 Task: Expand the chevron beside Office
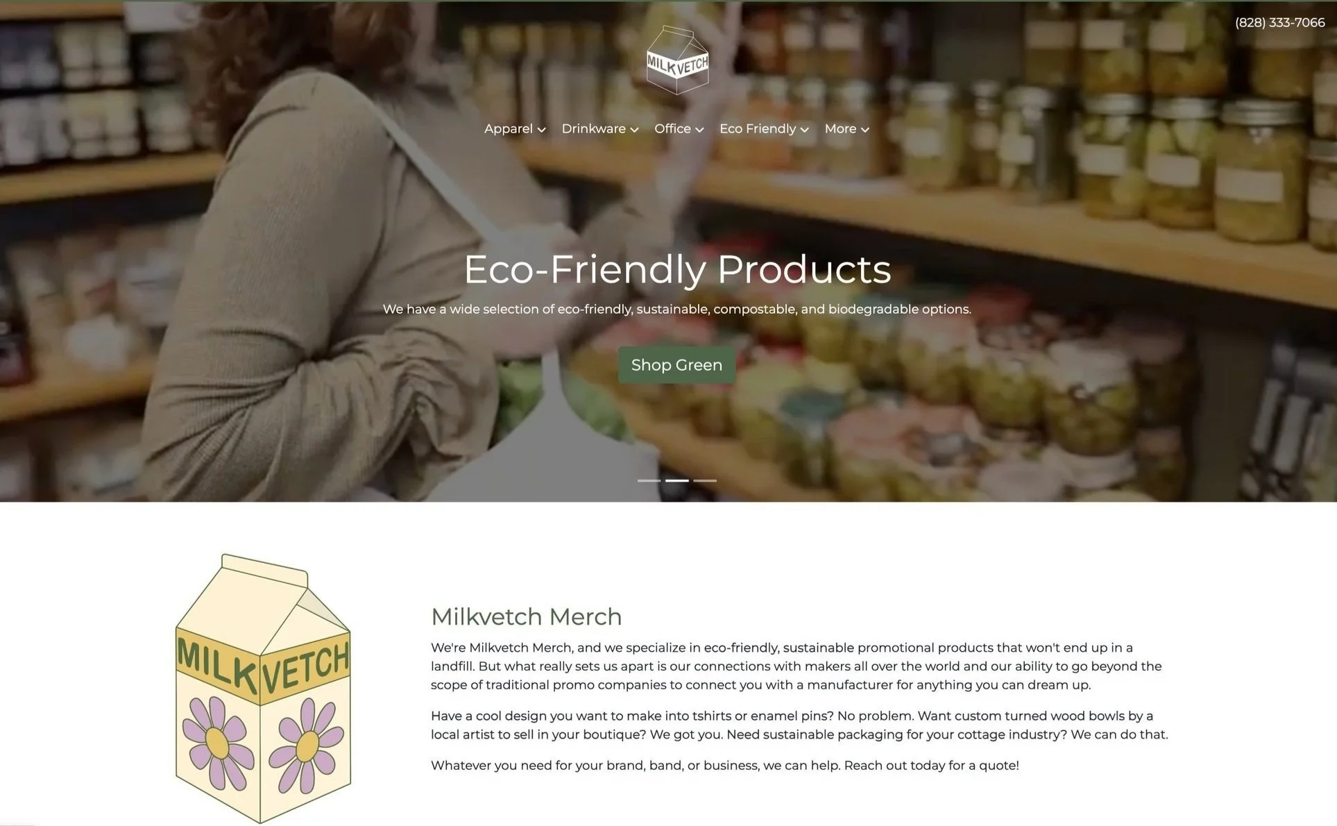click(699, 130)
